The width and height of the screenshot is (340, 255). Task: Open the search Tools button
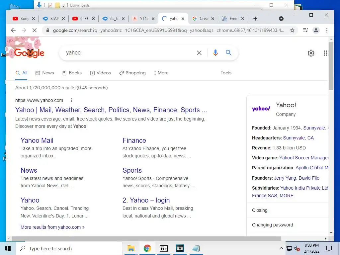(226, 73)
